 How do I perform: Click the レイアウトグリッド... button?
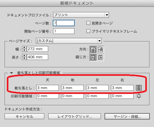pos(74,116)
